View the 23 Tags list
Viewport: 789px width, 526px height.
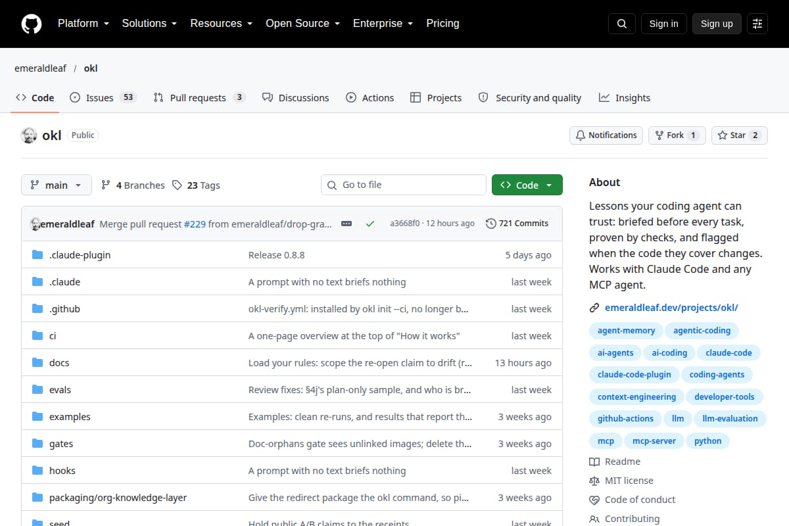point(196,185)
